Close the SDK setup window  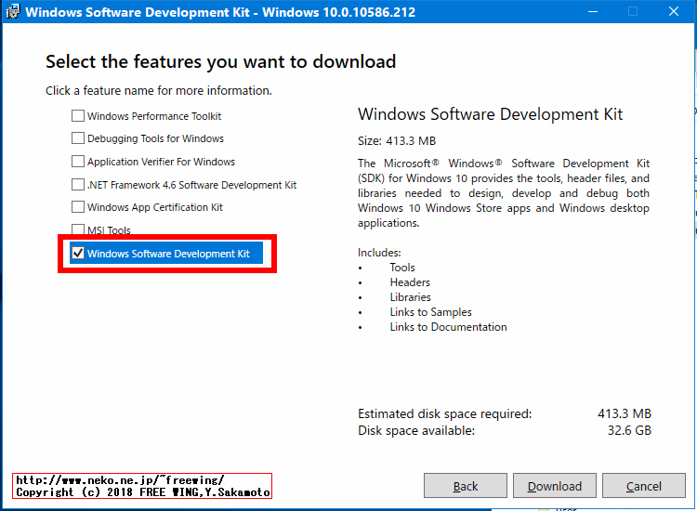674,11
